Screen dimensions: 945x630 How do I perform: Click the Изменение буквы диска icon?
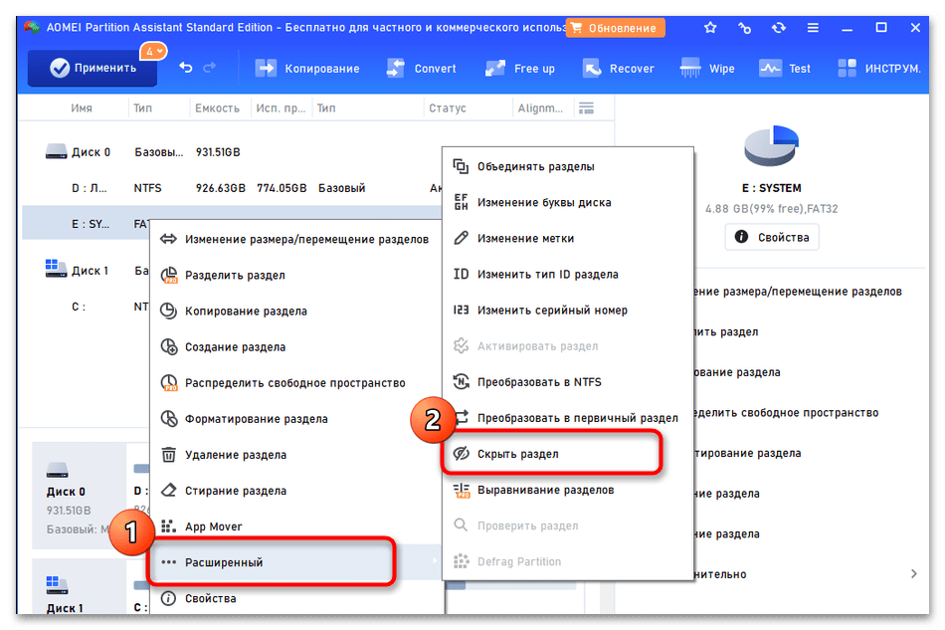461,203
